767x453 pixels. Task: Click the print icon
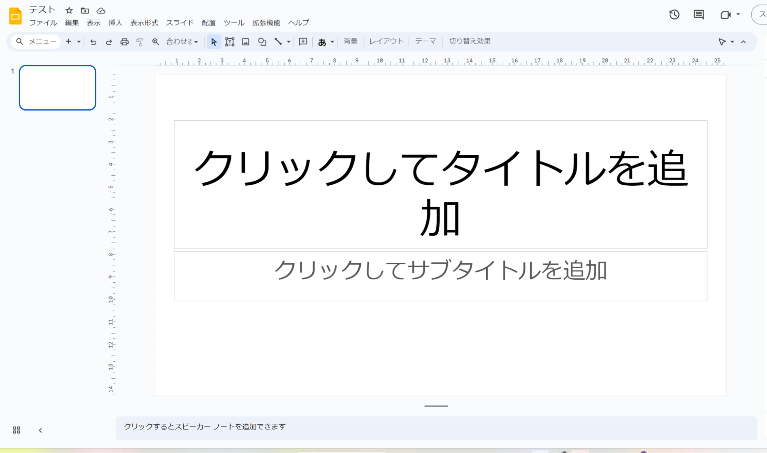click(x=124, y=42)
